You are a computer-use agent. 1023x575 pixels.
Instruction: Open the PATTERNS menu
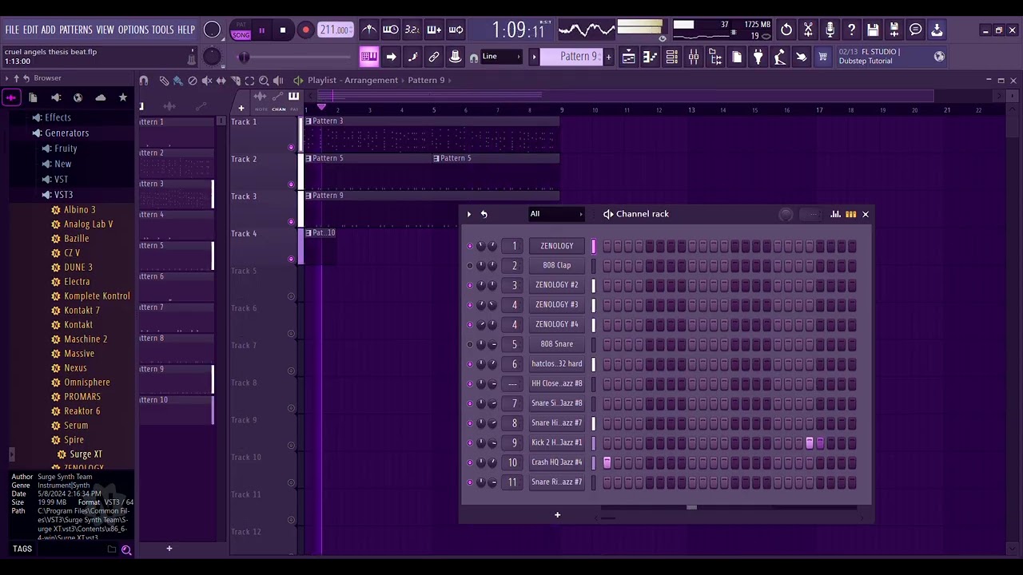click(76, 30)
